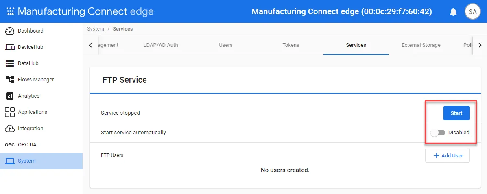Click the DeviceHub devices icon

tap(10, 47)
